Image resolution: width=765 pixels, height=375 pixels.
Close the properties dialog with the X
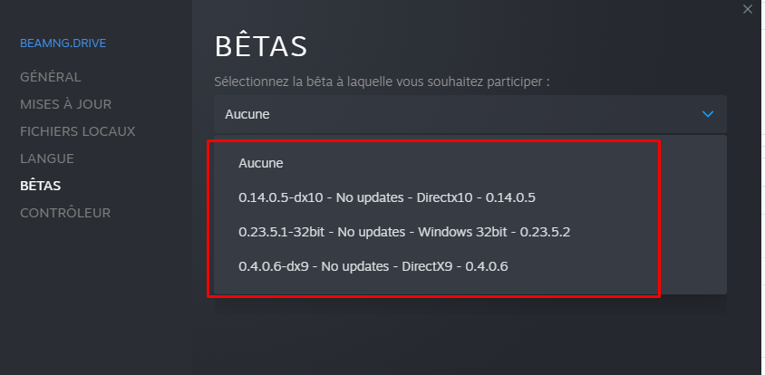tap(748, 9)
